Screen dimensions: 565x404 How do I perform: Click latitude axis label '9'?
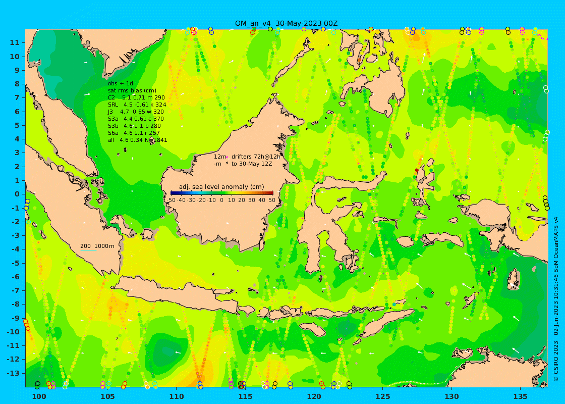pyautogui.click(x=17, y=70)
